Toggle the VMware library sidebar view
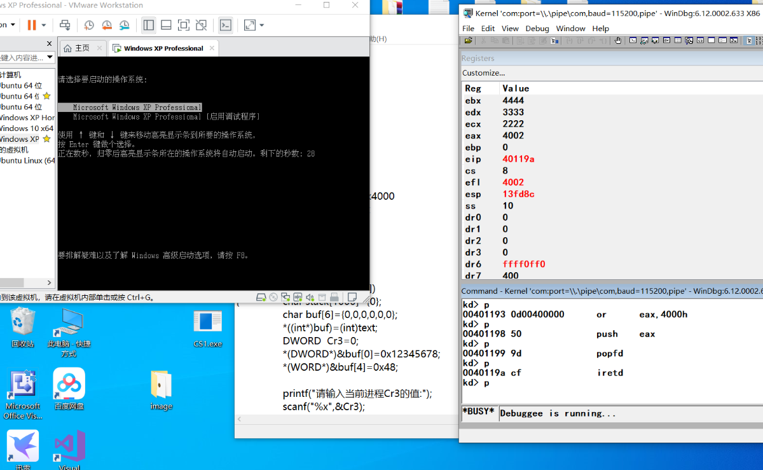The height and width of the screenshot is (470, 763). click(x=149, y=25)
